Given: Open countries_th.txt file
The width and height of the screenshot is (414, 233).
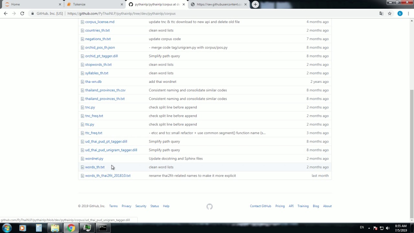Looking at the screenshot, I should tap(97, 30).
